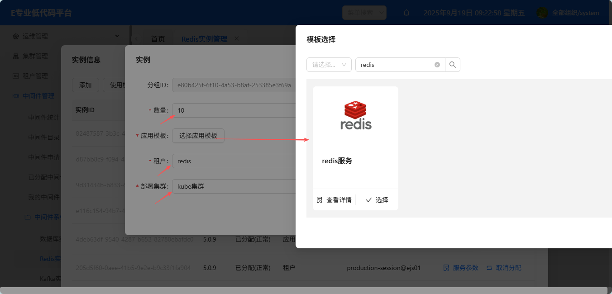Click the user avatar in the header
This screenshot has width=612, height=294.
click(542, 13)
